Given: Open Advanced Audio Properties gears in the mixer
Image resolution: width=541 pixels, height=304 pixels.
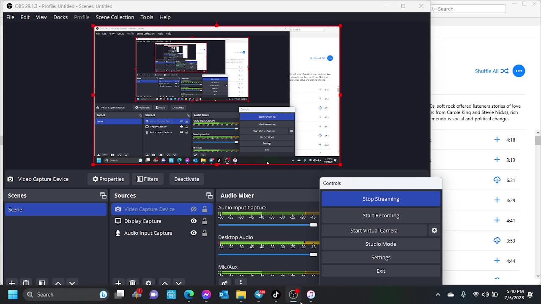Looking at the screenshot, I should coord(224,283).
